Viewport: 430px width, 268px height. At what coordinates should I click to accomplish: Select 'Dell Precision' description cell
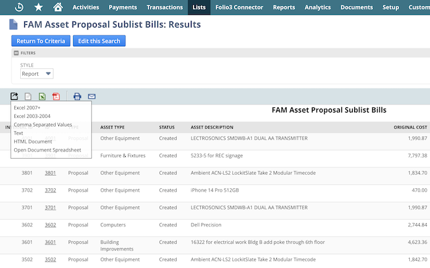click(x=206, y=225)
